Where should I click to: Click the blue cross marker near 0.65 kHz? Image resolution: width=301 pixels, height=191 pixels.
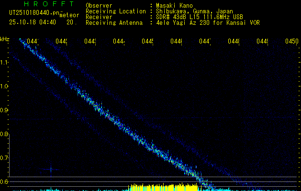click(51, 169)
